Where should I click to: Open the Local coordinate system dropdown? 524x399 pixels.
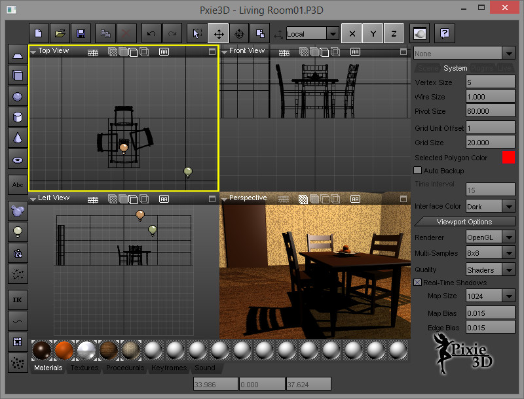click(333, 34)
